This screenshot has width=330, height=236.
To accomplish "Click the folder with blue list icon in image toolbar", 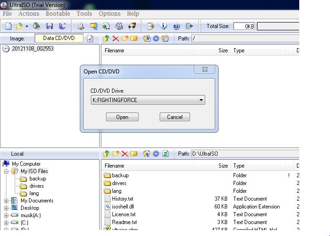I will click(x=165, y=39).
